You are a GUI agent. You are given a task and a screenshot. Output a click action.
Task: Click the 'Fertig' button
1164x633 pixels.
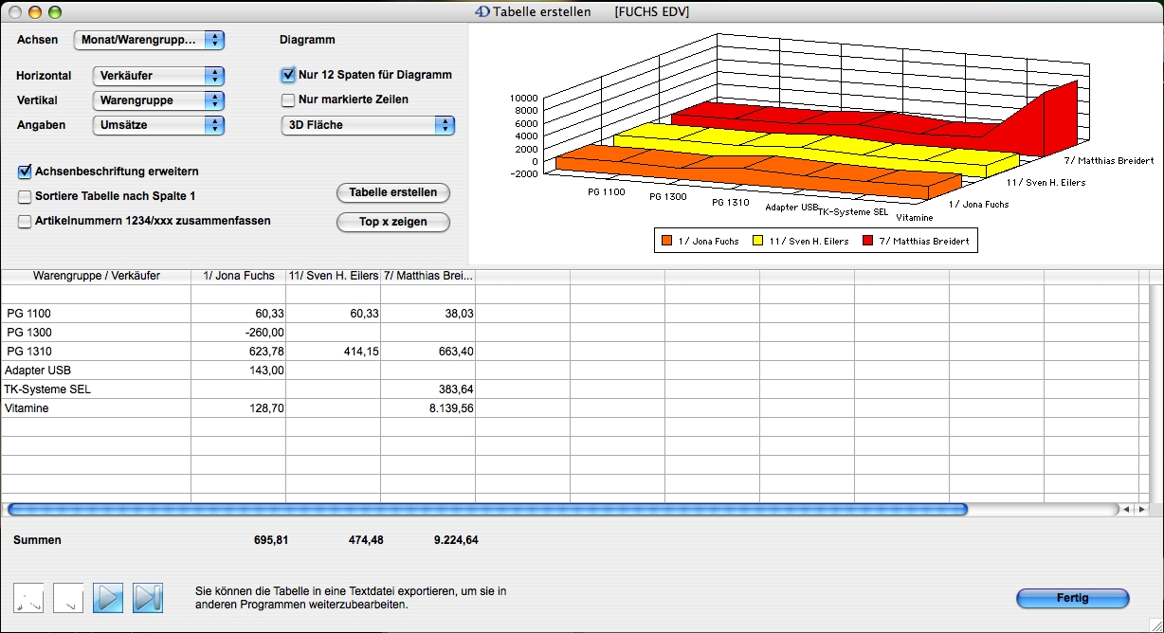click(x=1072, y=599)
